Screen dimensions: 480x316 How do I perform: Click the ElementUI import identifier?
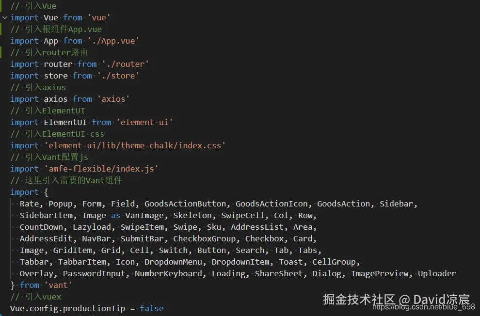65,122
